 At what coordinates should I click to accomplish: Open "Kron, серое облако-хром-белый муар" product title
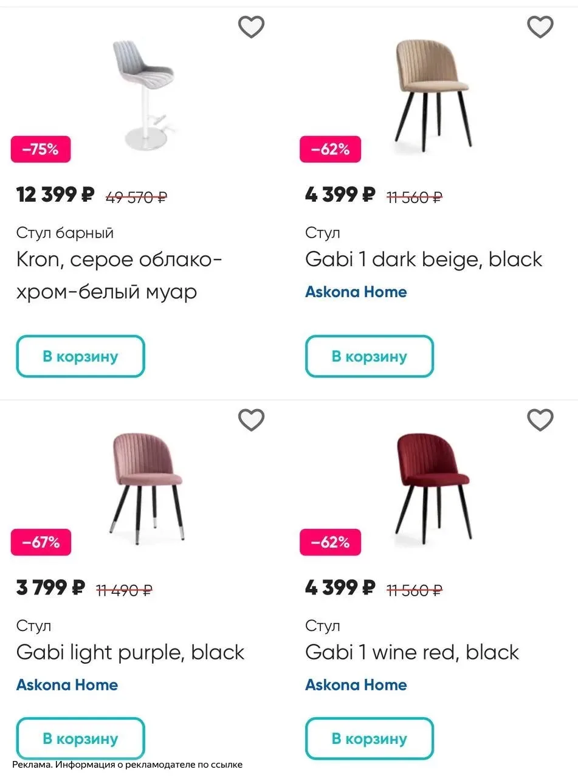[119, 275]
